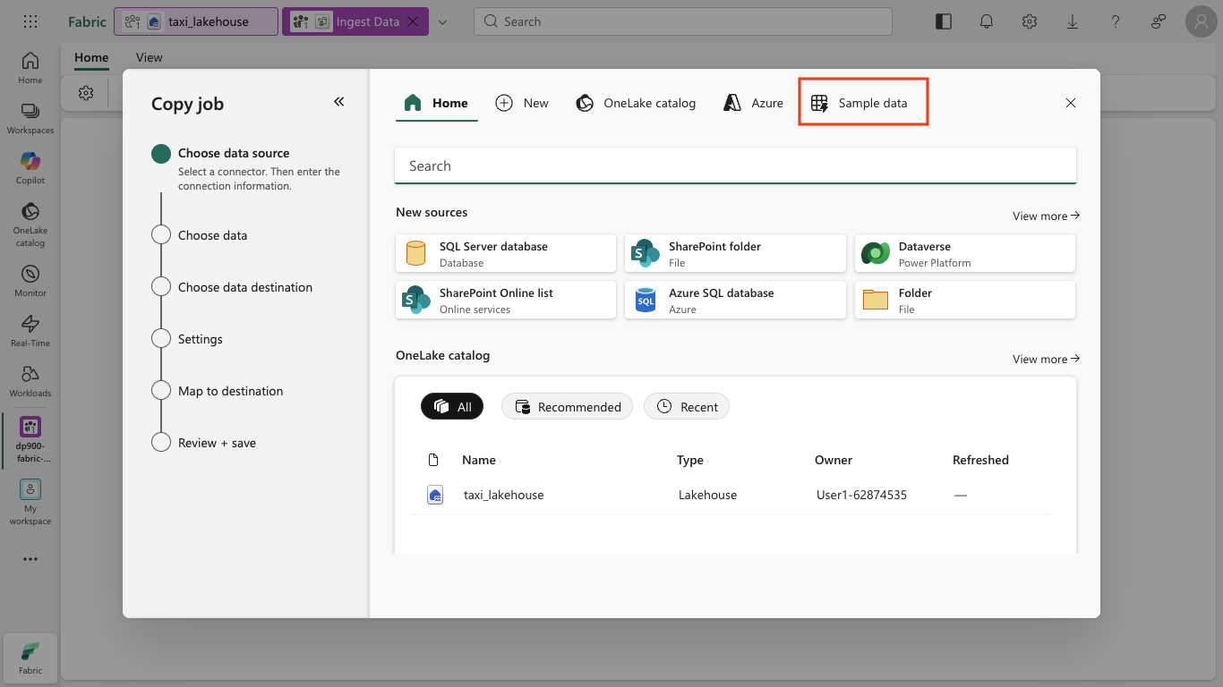This screenshot has height=687, width=1223.
Task: Open Copilot in the left sidebar
Action: [30, 168]
